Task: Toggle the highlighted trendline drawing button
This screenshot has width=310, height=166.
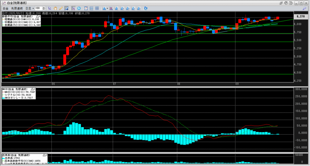Action: click(67, 8)
